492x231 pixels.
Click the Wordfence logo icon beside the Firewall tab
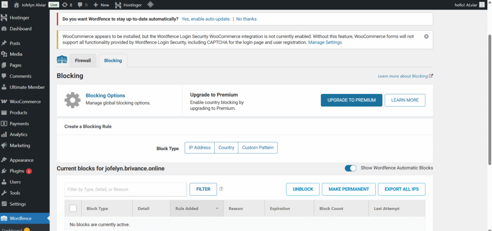62,60
